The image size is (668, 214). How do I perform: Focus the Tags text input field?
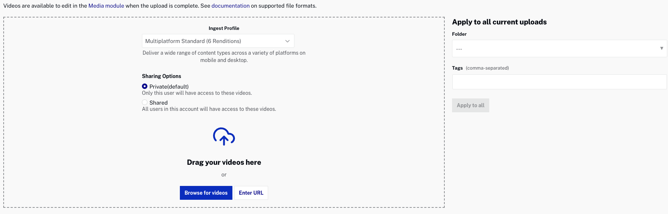559,82
